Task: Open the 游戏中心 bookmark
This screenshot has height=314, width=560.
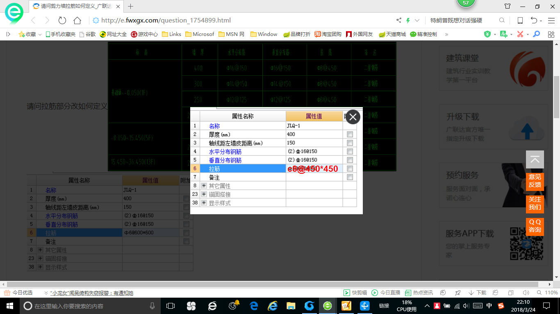Action: click(144, 34)
